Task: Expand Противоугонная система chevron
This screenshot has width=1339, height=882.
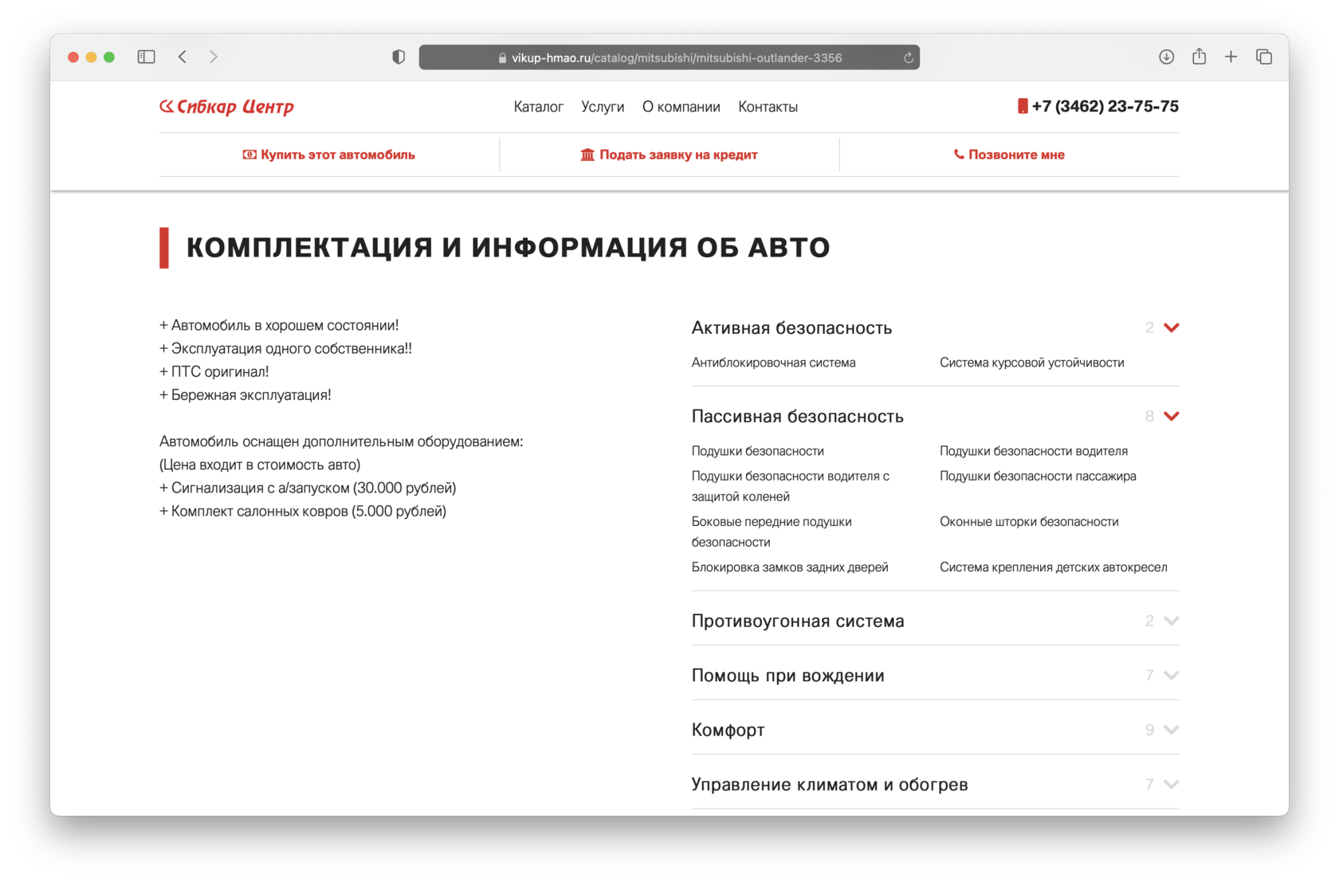Action: point(1171,621)
